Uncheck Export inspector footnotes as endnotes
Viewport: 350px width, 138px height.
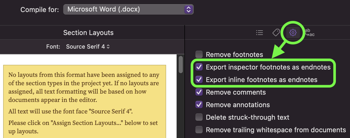[199, 67]
